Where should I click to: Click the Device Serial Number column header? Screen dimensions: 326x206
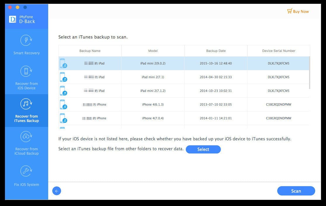(x=278, y=51)
